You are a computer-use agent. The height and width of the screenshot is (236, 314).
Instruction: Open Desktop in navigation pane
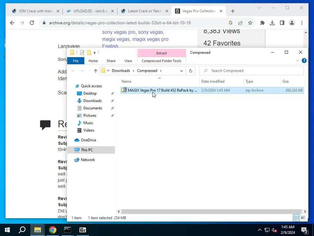pos(90,93)
